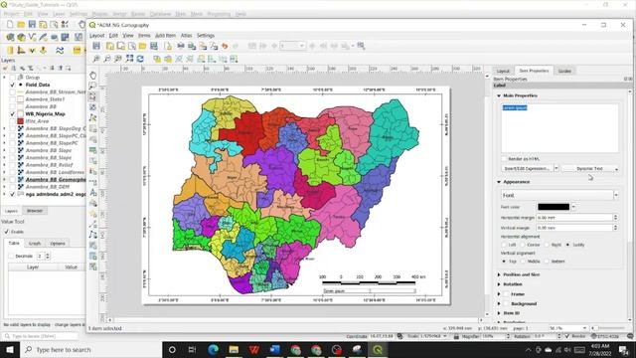Lock selected items icon

point(157,59)
